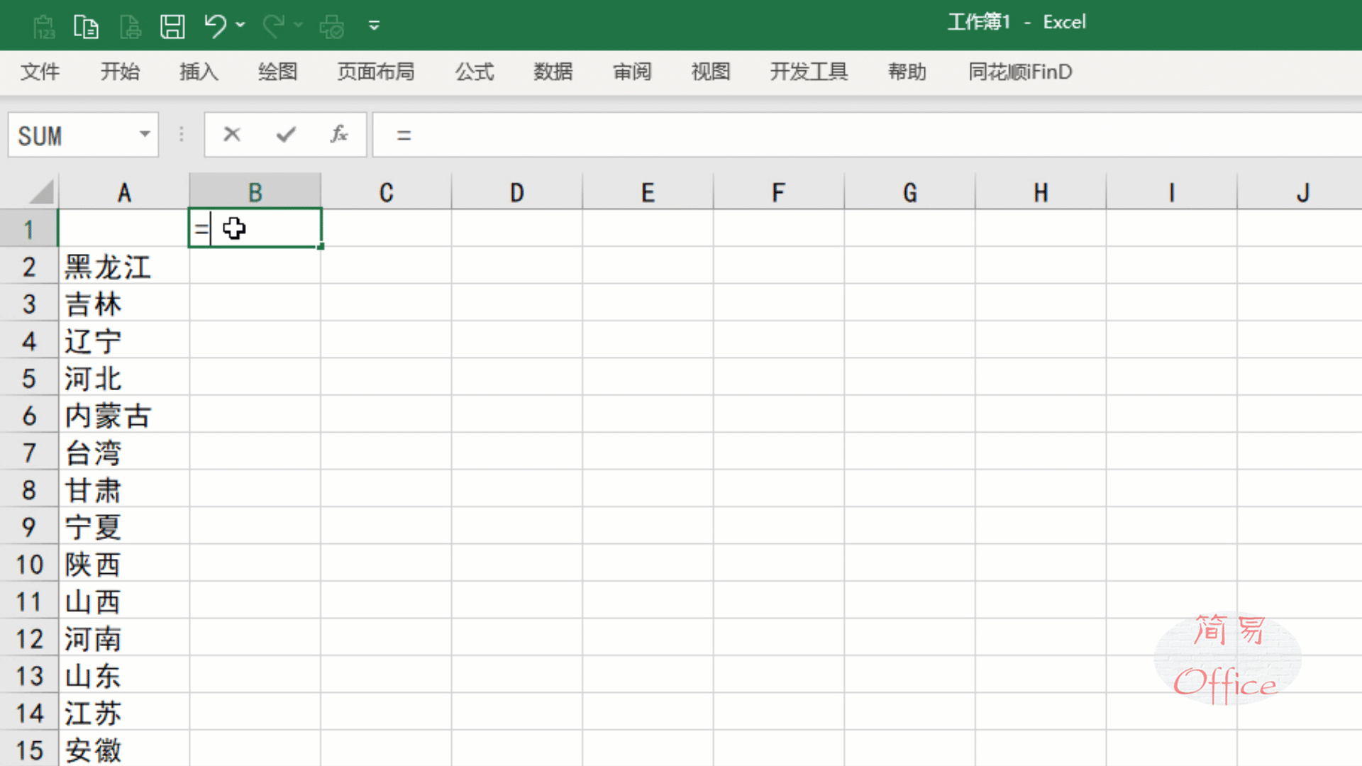
Task: Confirm the formula with the checkmark icon
Action: coord(286,134)
